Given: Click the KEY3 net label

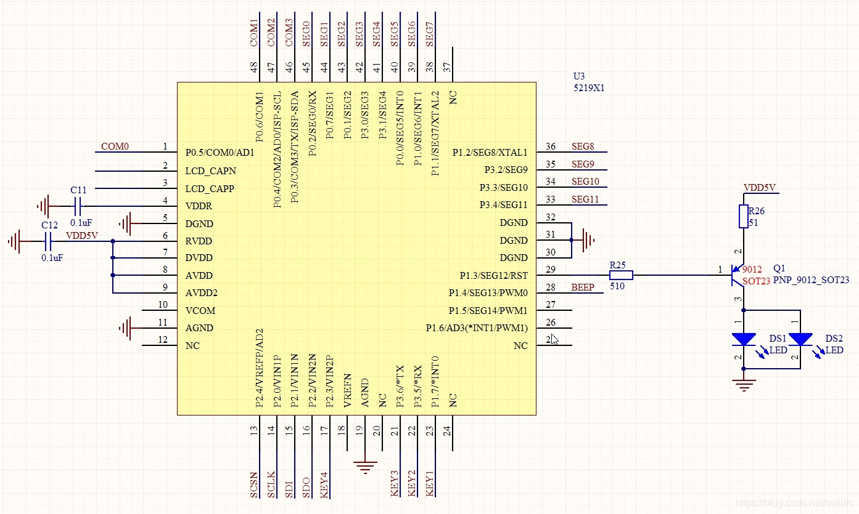Looking at the screenshot, I should [x=395, y=483].
